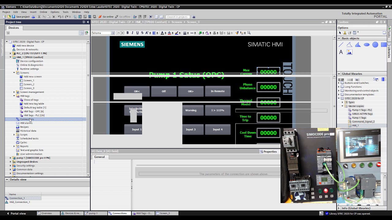
Task: Click the Save project toolbar button
Action: [21, 17]
